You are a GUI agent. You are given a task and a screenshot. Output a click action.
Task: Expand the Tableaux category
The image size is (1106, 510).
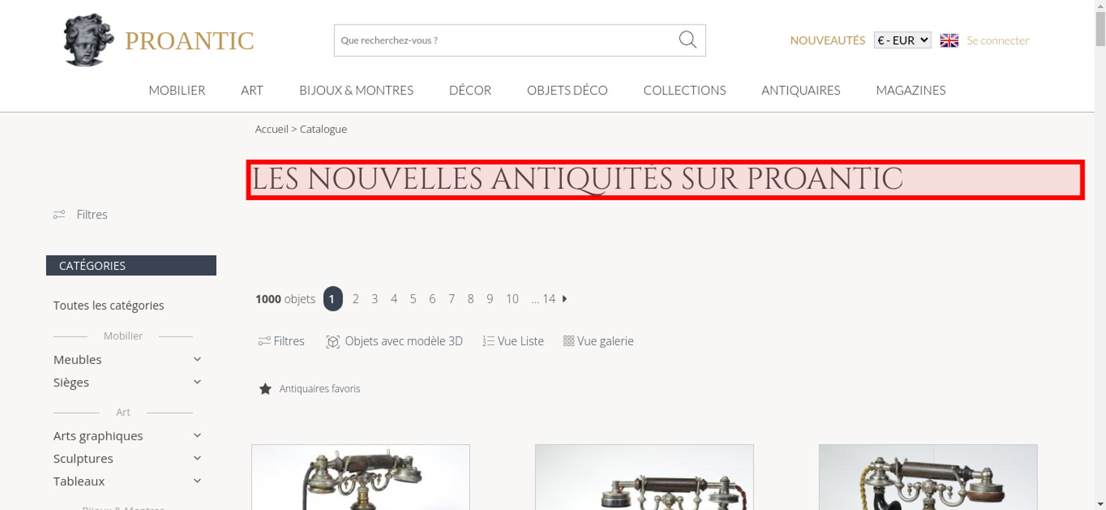128,481
